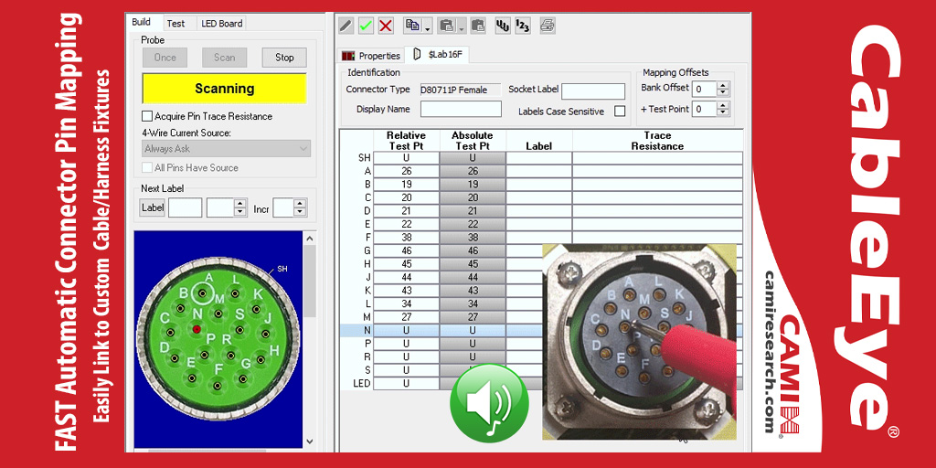The image size is (936, 468).
Task: Click the Scan probe button
Action: pos(225,58)
